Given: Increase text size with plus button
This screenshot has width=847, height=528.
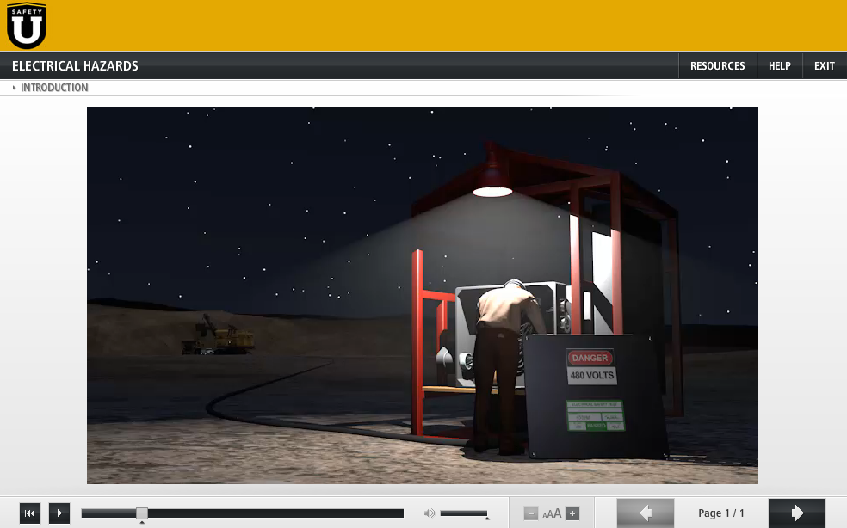Looking at the screenshot, I should pyautogui.click(x=572, y=513).
